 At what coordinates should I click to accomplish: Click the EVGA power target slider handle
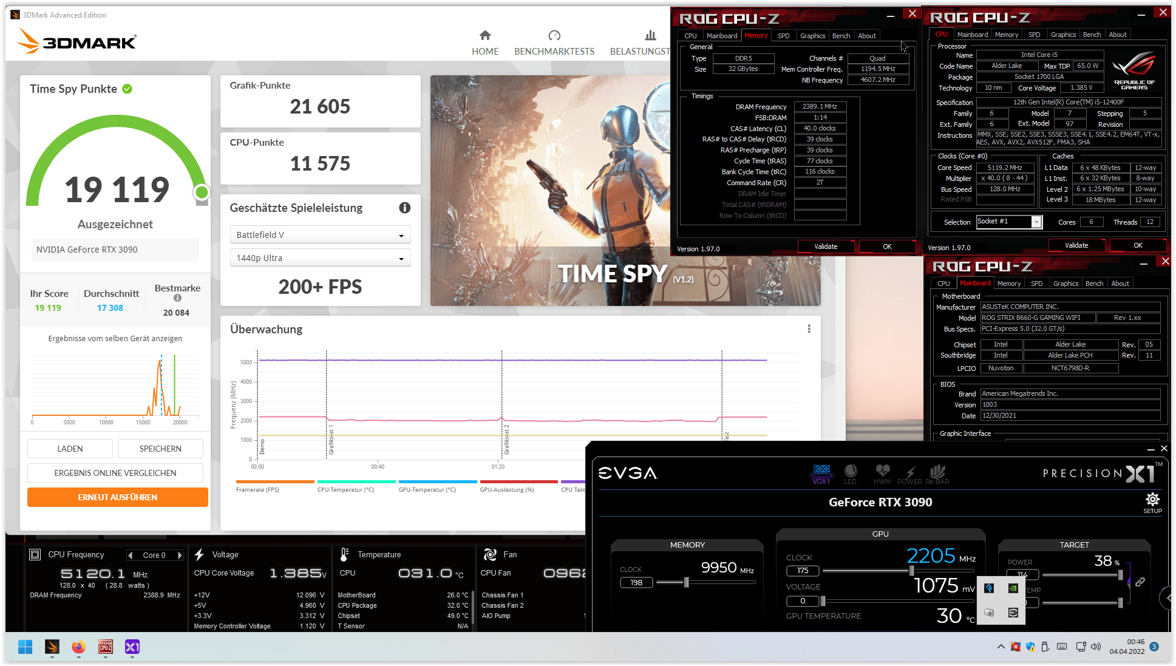(x=1120, y=574)
